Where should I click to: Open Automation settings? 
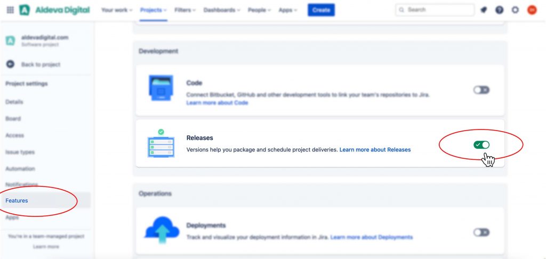tap(20, 169)
